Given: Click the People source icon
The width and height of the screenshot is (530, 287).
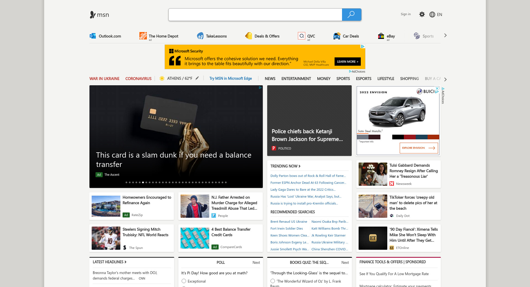Looking at the screenshot, I should tap(214, 216).
